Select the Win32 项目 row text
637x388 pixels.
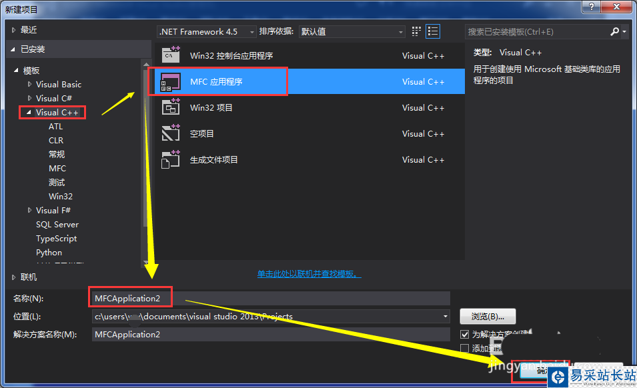211,107
